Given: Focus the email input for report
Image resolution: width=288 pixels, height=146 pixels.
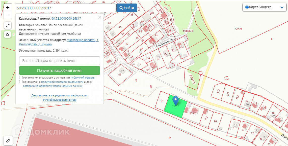Looking at the screenshot, I should point(60,61).
